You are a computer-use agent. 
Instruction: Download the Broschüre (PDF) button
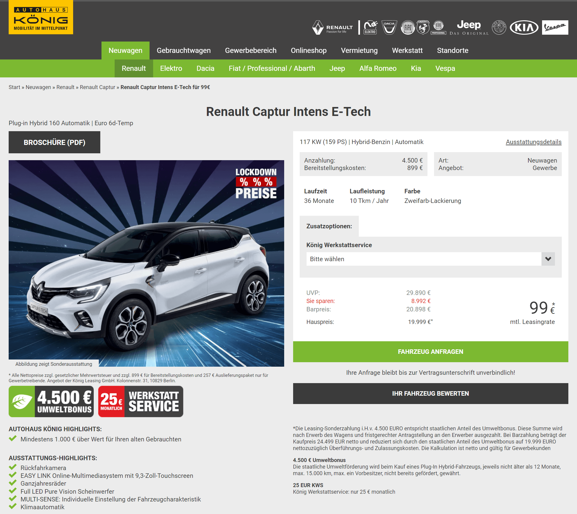click(54, 142)
